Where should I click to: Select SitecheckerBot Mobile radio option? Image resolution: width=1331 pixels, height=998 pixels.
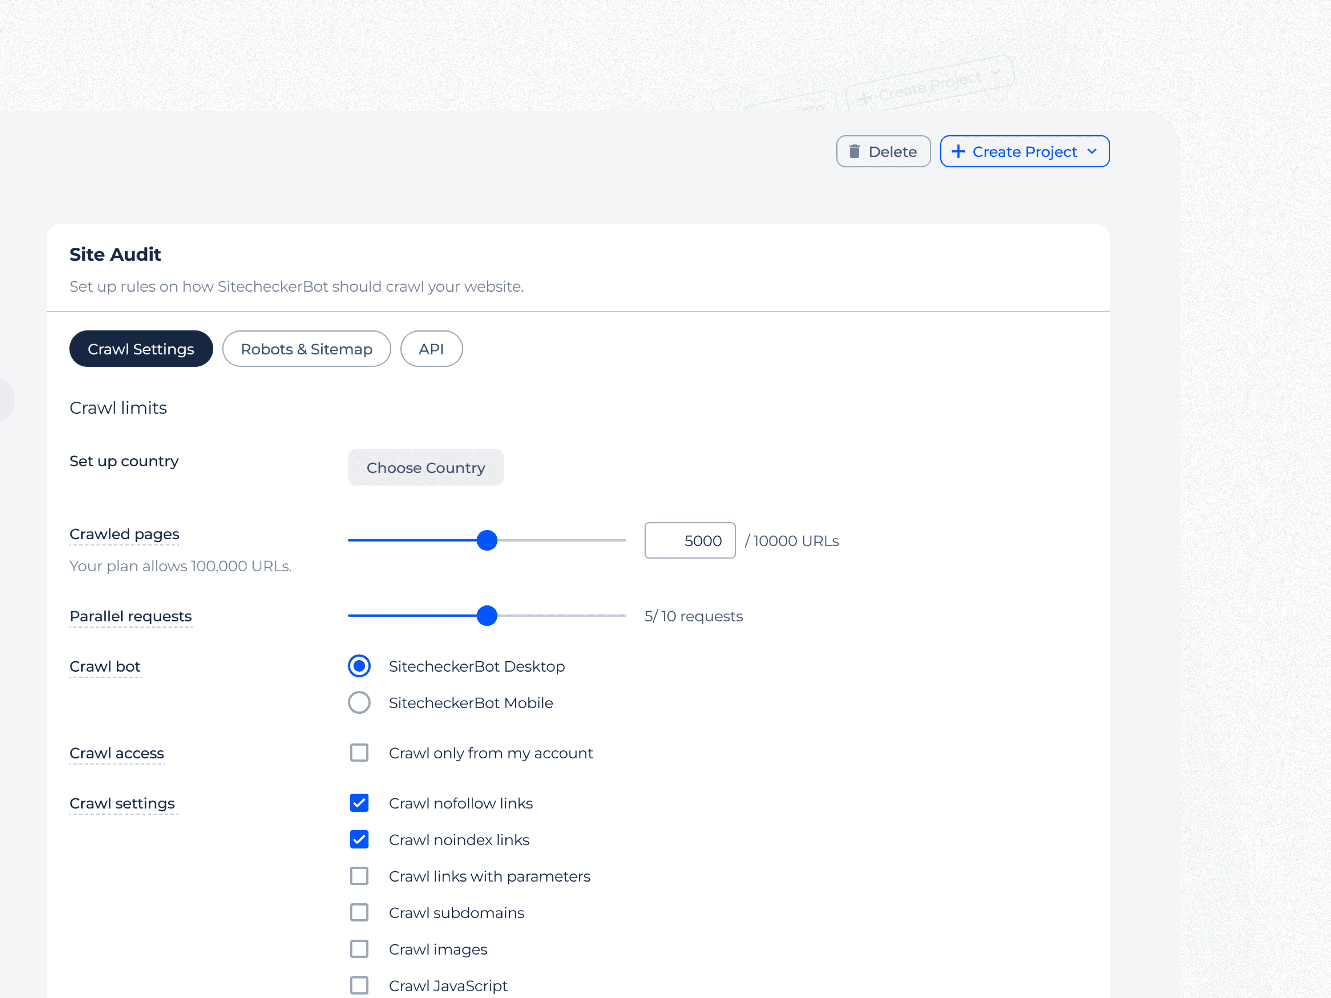pyautogui.click(x=359, y=703)
